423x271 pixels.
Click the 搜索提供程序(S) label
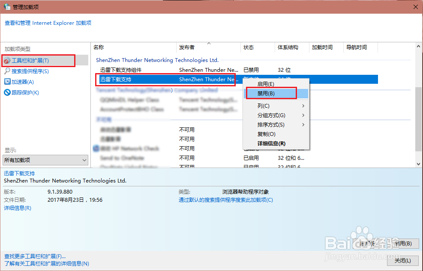point(30,71)
